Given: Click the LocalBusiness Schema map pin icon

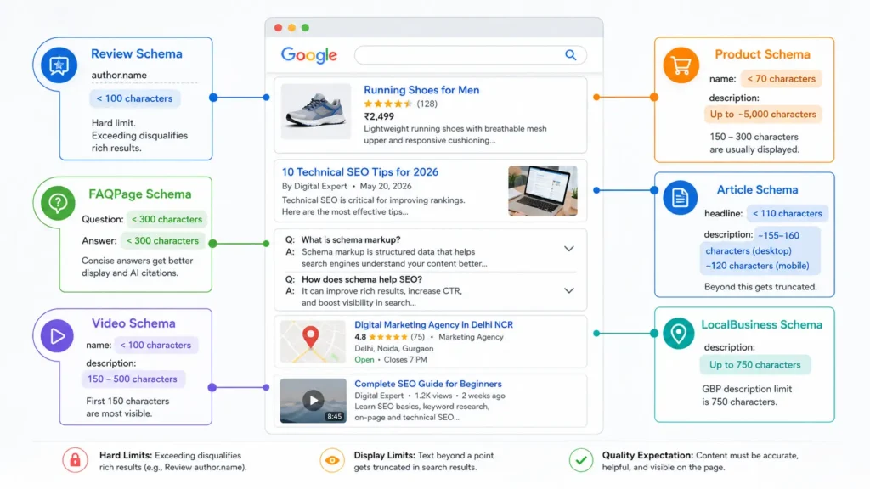Looking at the screenshot, I should point(678,333).
